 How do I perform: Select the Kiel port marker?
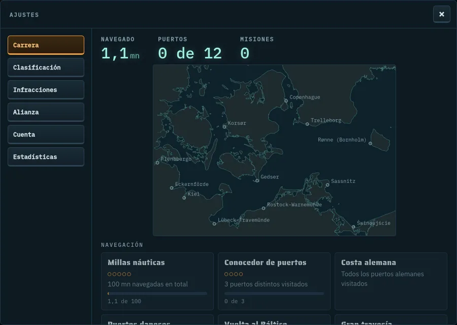point(184,198)
